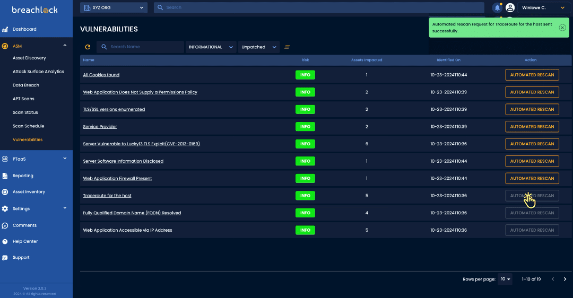Viewport: 573px width, 298px height.
Task: Click the notification bell icon
Action: tap(497, 7)
